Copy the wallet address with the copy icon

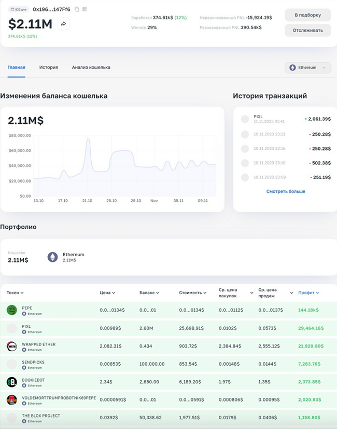click(77, 9)
